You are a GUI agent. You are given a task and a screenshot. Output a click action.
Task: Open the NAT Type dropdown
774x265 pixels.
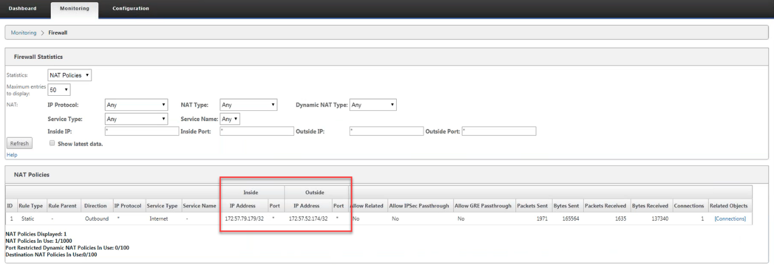tap(248, 105)
